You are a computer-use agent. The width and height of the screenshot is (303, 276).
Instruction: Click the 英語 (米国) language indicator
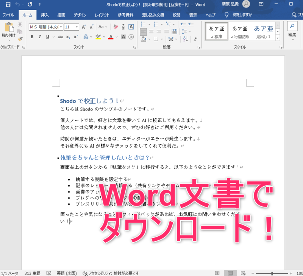click(67, 273)
